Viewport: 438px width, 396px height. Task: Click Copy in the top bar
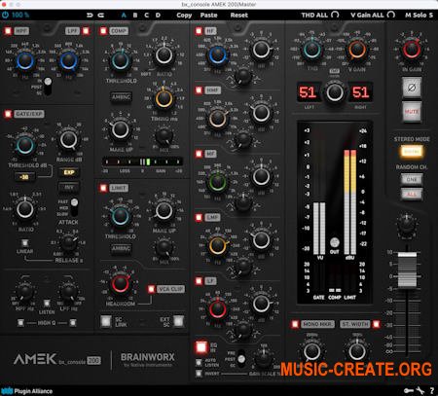pyautogui.click(x=184, y=15)
